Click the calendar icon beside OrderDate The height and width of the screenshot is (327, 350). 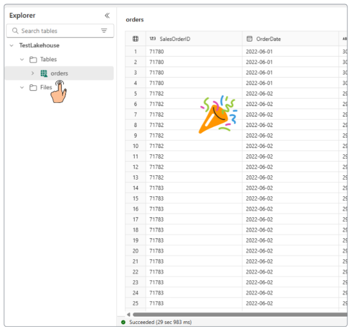(x=249, y=39)
